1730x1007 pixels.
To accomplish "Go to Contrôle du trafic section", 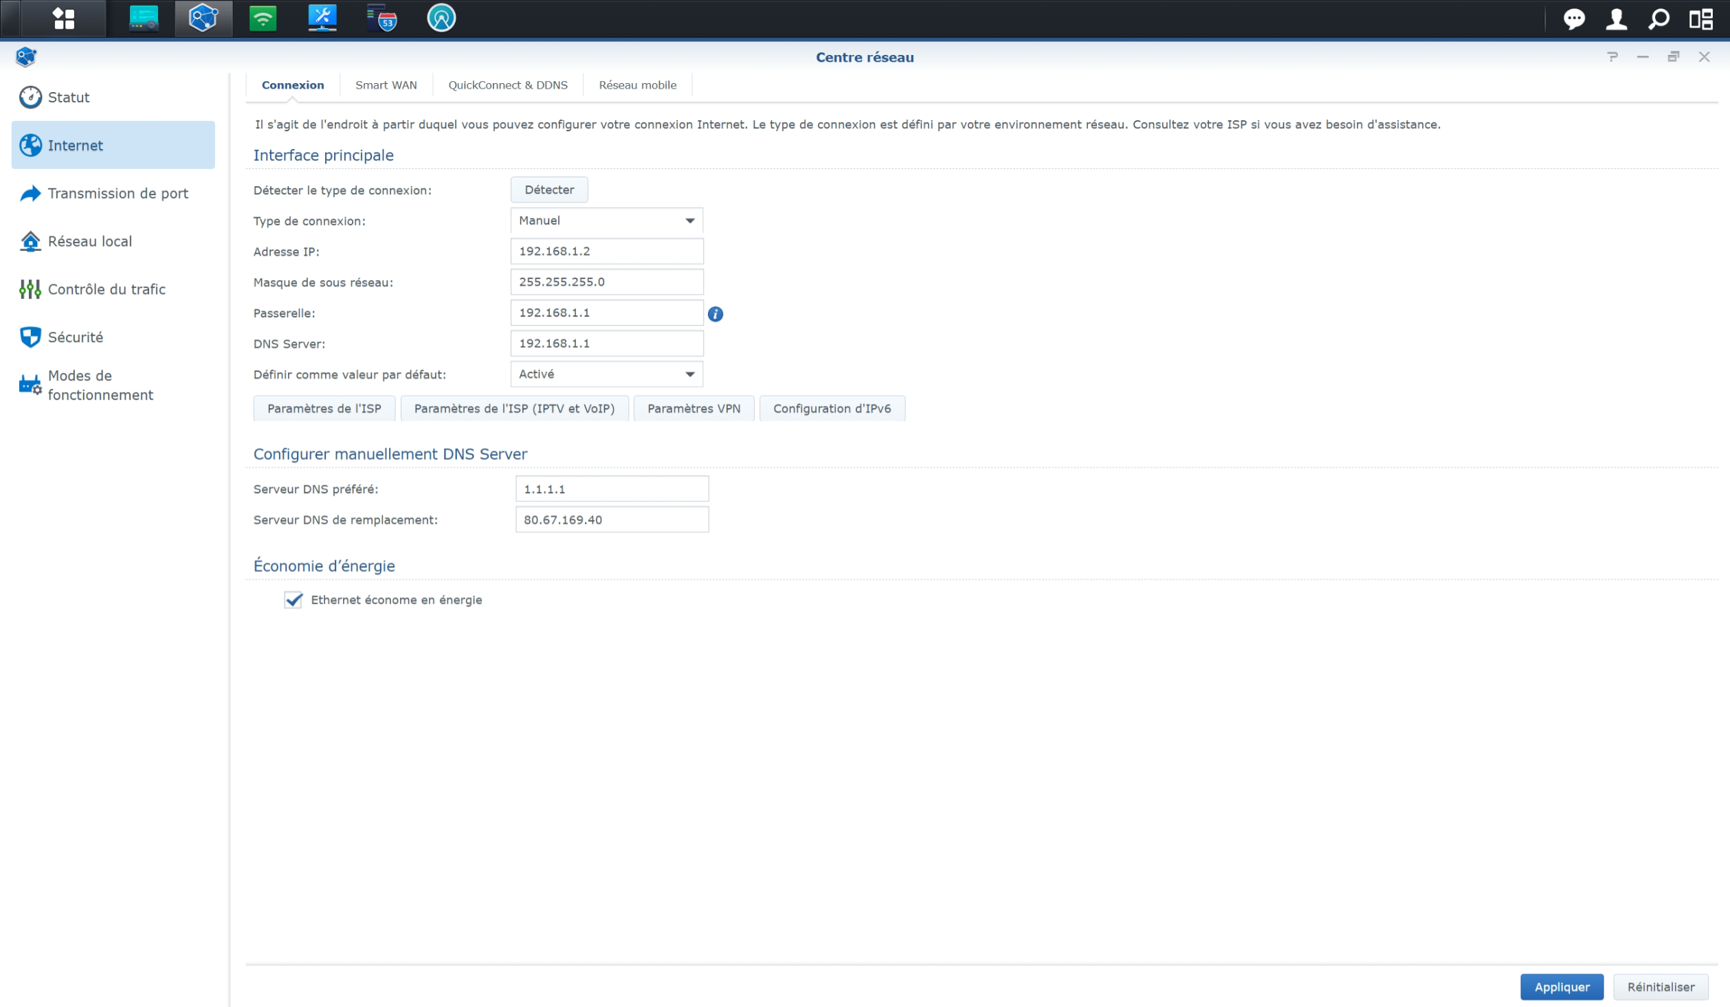I will (x=106, y=289).
